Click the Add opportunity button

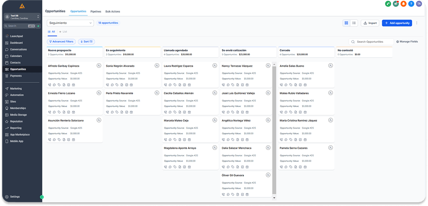point(397,23)
